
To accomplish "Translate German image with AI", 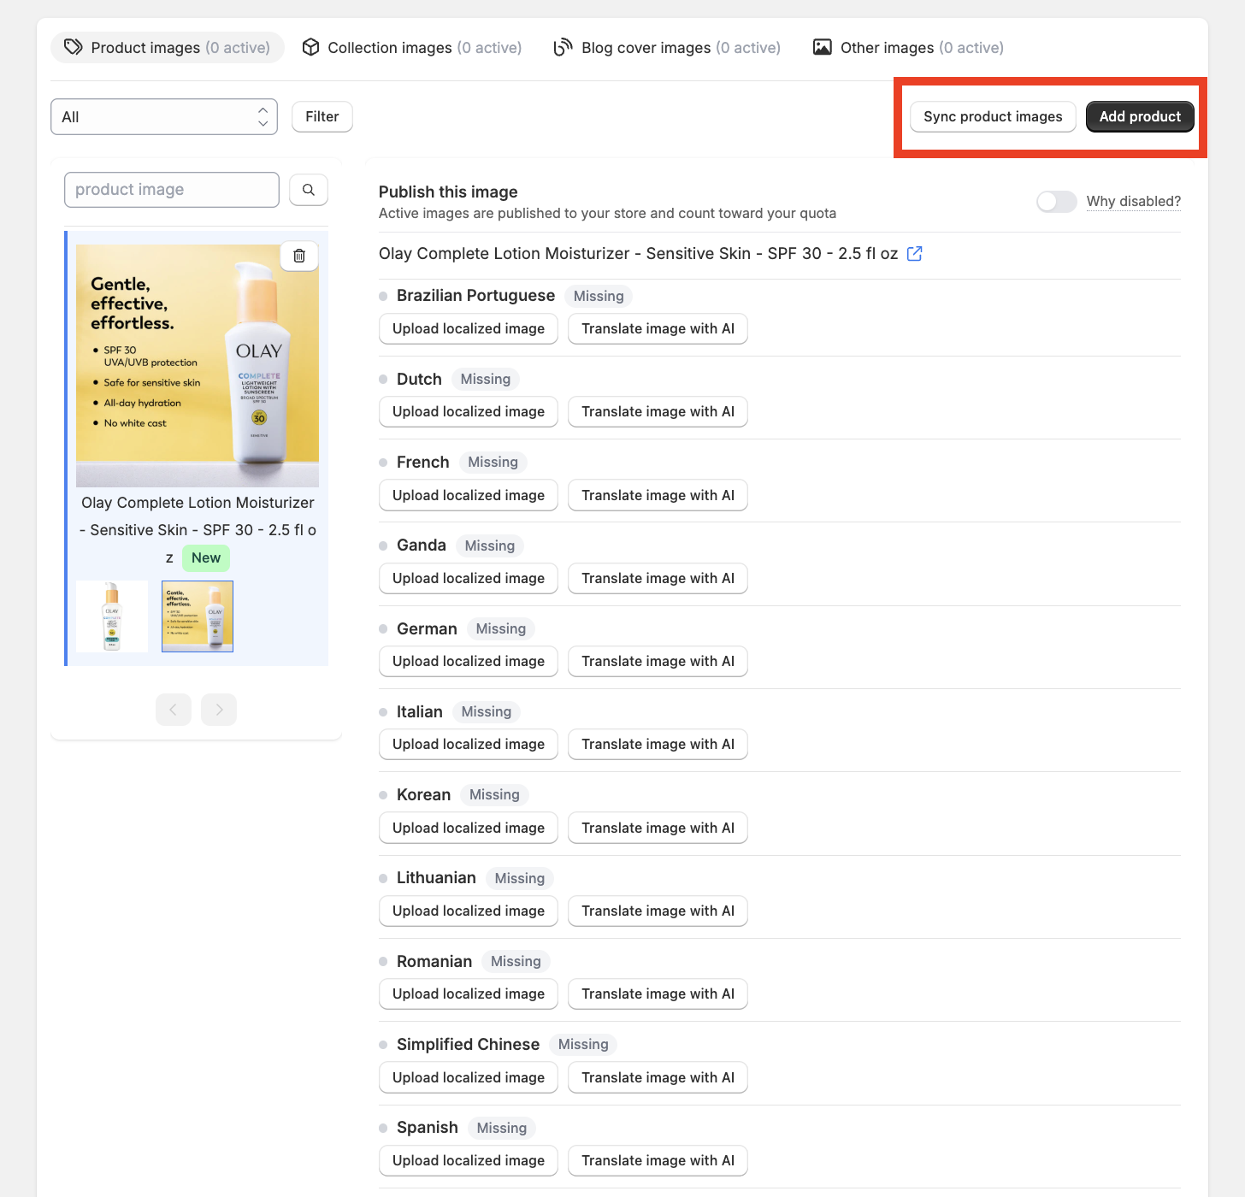I will [658, 662].
